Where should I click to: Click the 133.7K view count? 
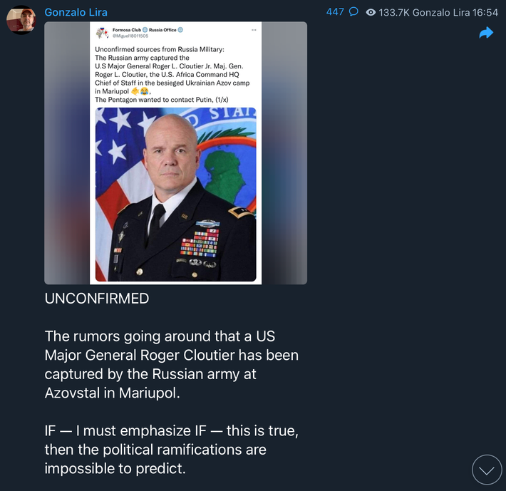[x=395, y=12]
